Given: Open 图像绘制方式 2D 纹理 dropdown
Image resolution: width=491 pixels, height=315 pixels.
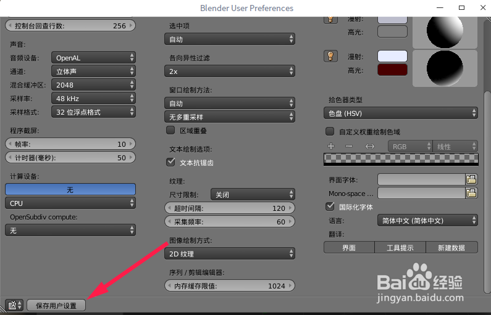Looking at the screenshot, I should pos(230,253).
